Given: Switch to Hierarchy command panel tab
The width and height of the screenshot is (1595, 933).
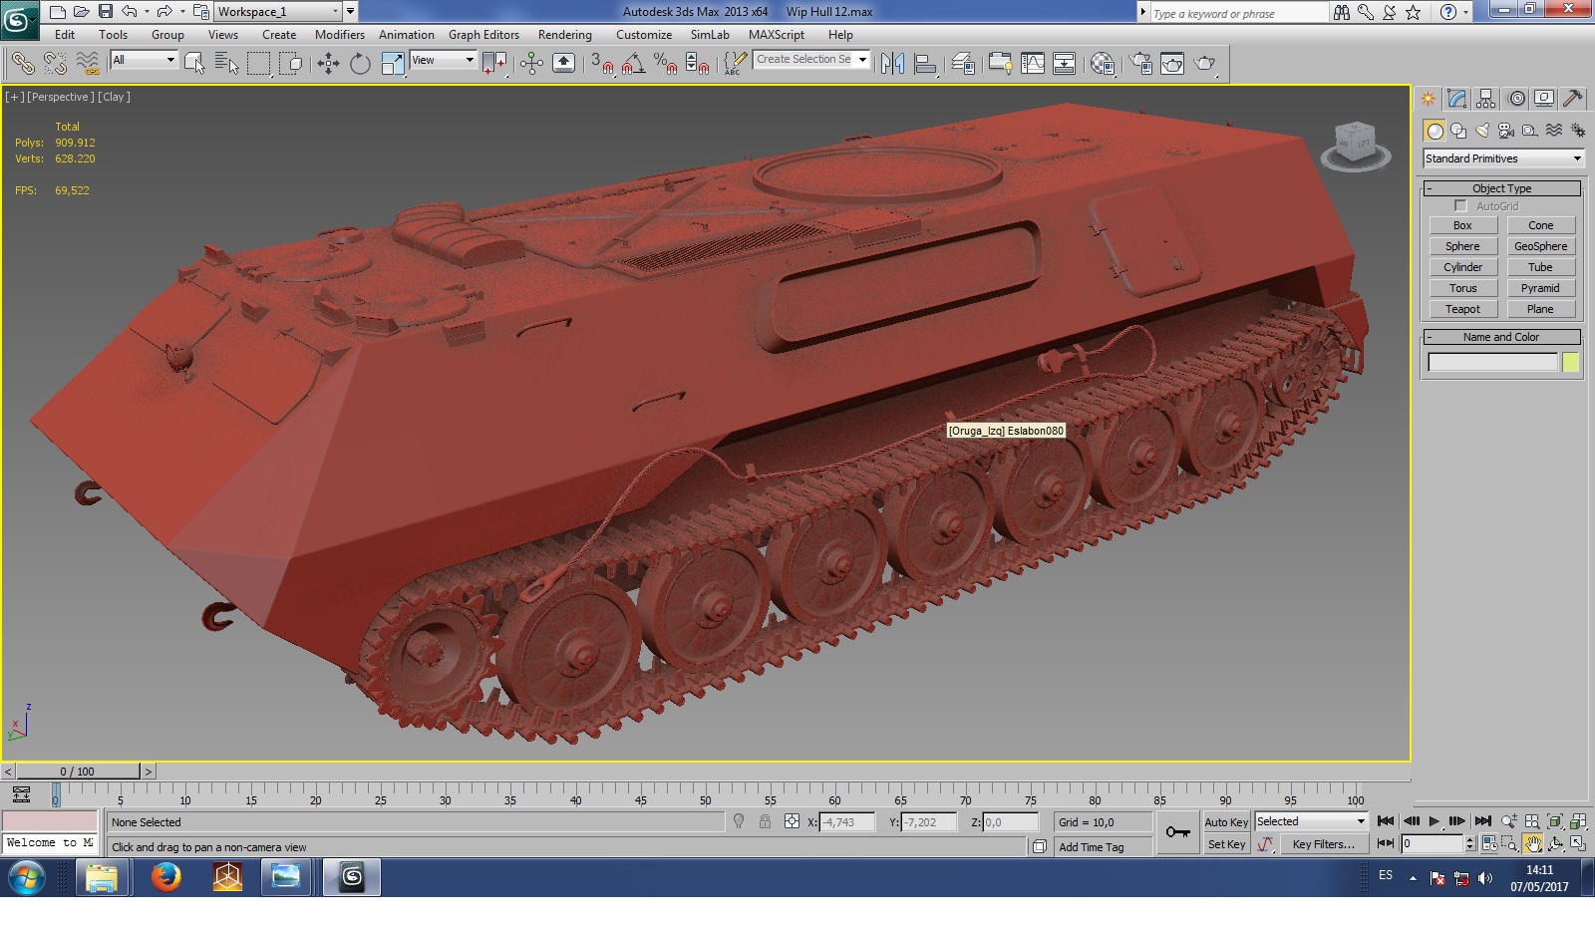Looking at the screenshot, I should [1486, 99].
